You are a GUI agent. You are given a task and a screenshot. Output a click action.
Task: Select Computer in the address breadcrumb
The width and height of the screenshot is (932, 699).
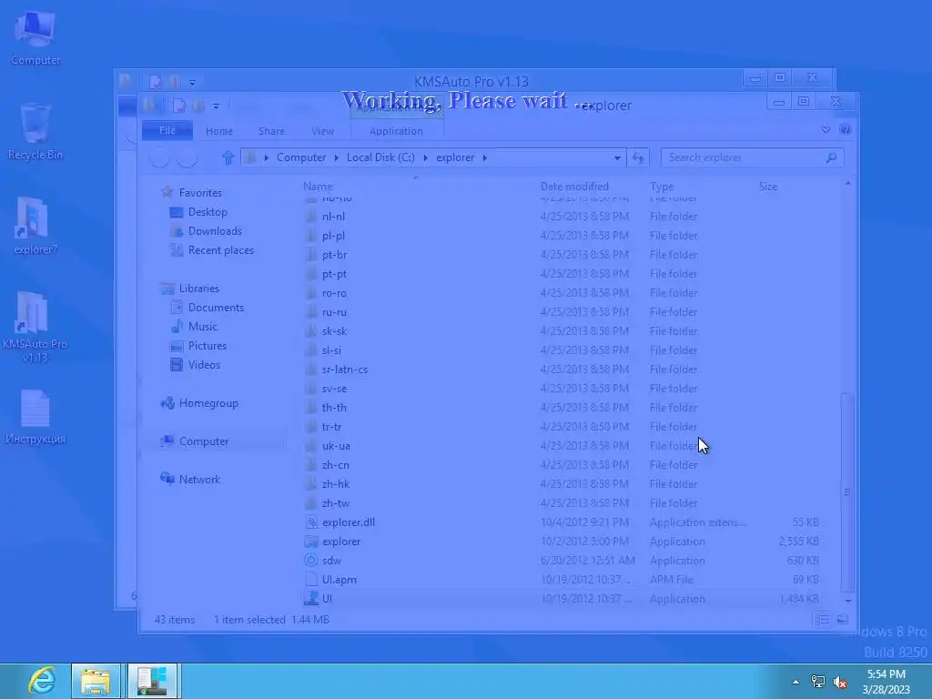click(300, 157)
